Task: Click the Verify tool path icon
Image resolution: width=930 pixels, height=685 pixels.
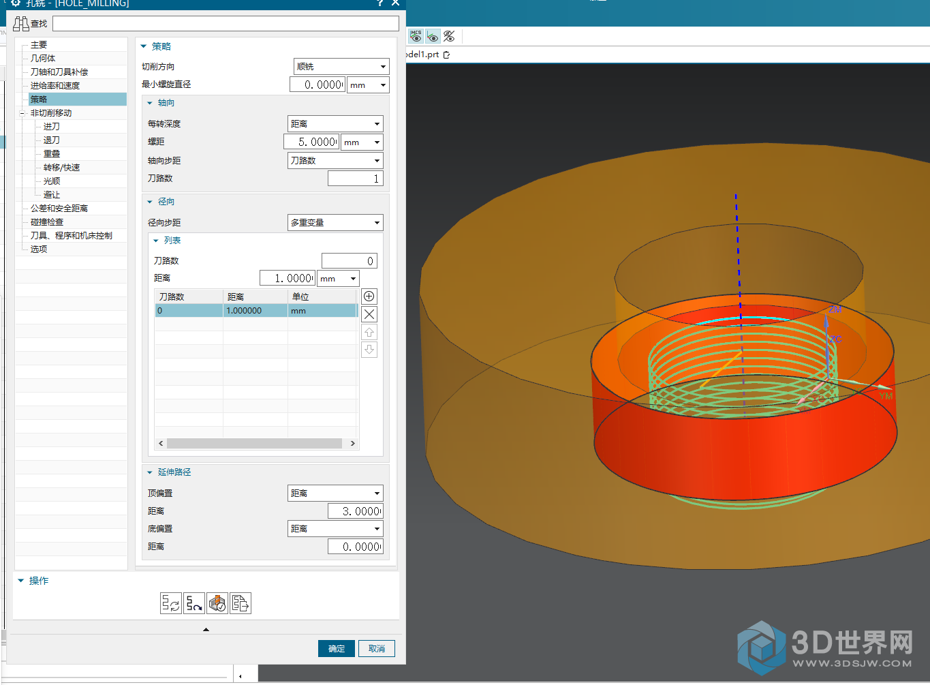Action: click(217, 603)
